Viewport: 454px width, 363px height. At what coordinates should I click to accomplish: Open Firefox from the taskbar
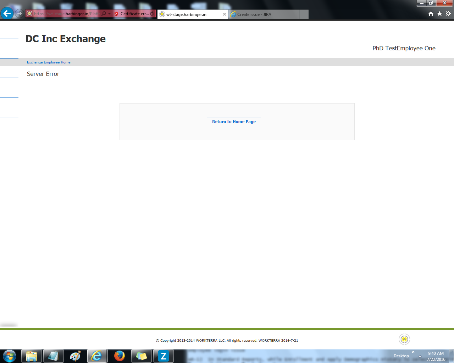pyautogui.click(x=120, y=356)
